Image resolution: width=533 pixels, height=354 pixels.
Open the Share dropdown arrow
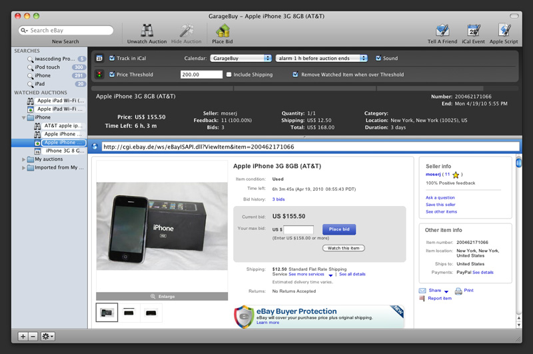pyautogui.click(x=446, y=291)
